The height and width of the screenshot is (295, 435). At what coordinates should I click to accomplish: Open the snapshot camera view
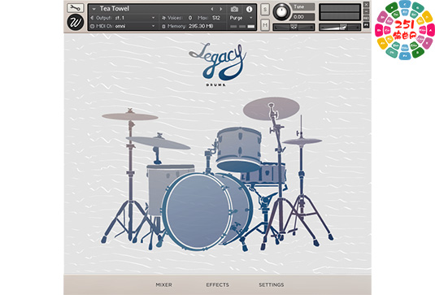point(234,9)
